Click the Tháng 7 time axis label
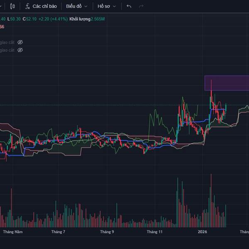 pos(58,232)
